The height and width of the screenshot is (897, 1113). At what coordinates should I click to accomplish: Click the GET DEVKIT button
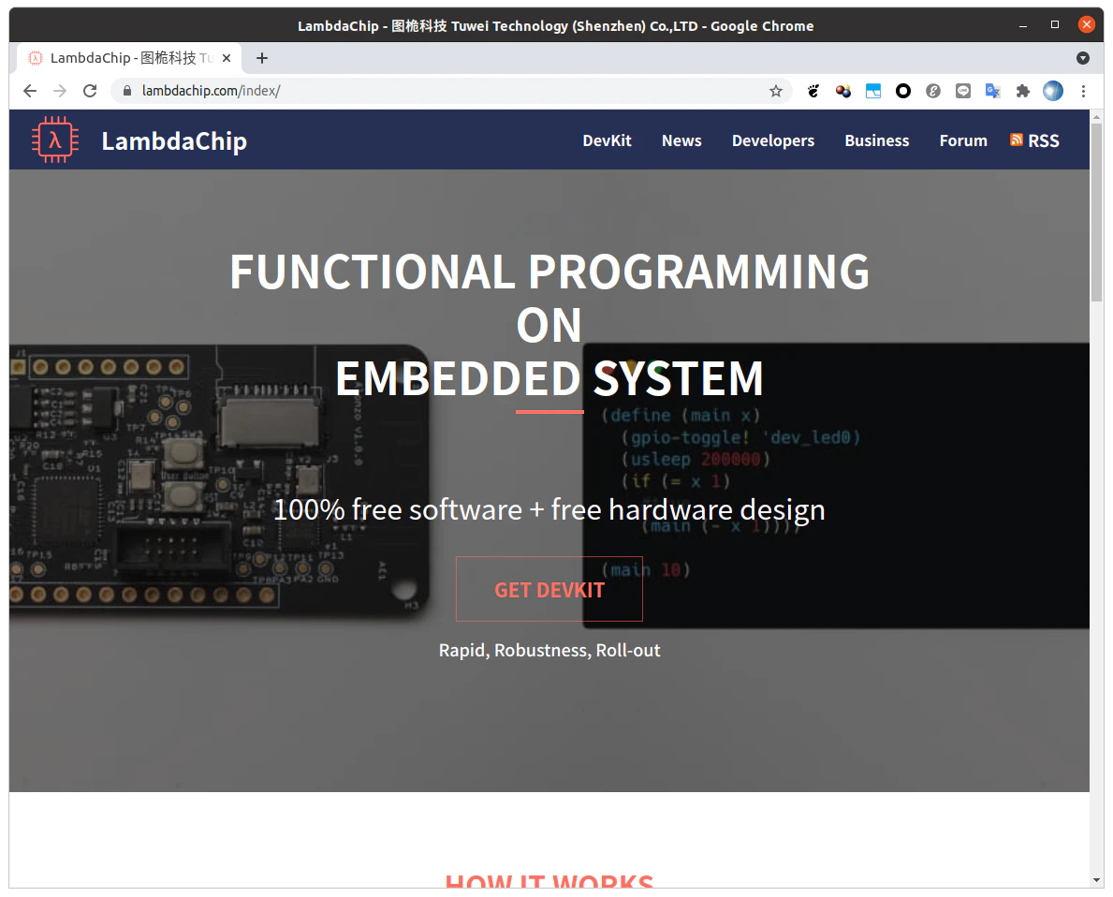click(x=549, y=589)
